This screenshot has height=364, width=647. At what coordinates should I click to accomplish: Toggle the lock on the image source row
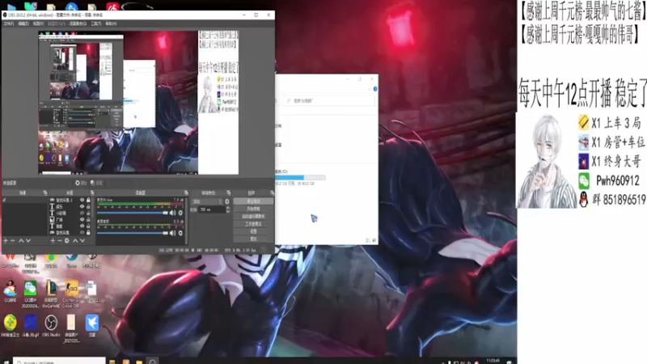coord(88,219)
